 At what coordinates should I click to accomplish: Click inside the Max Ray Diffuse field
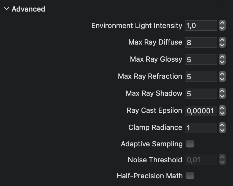point(201,42)
